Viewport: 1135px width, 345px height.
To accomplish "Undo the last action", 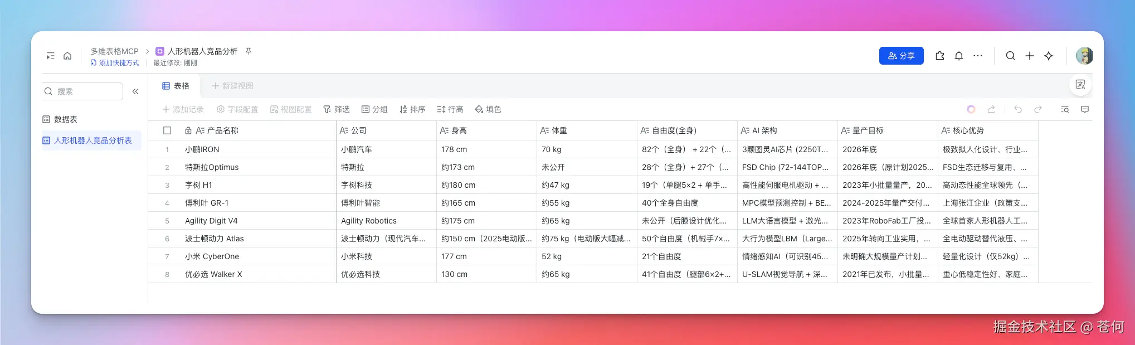I will coord(1018,109).
